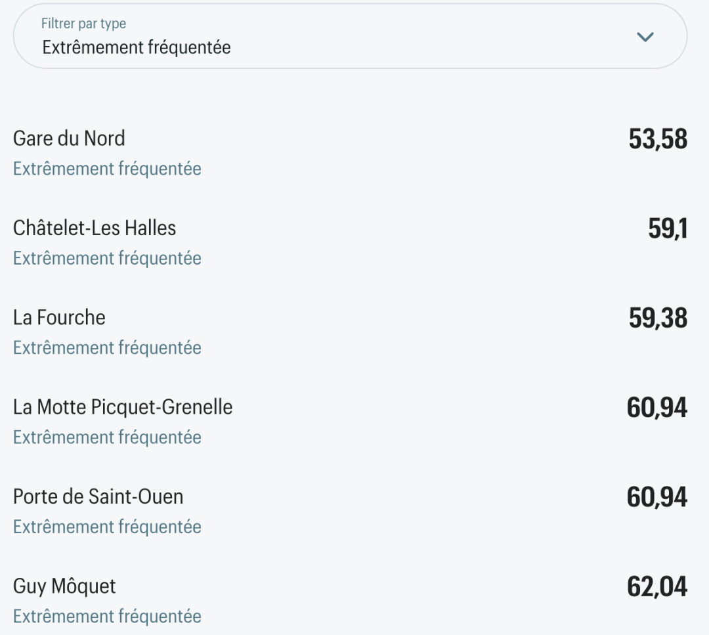Open the La Fourche station entry
709x635 pixels.
click(x=59, y=318)
